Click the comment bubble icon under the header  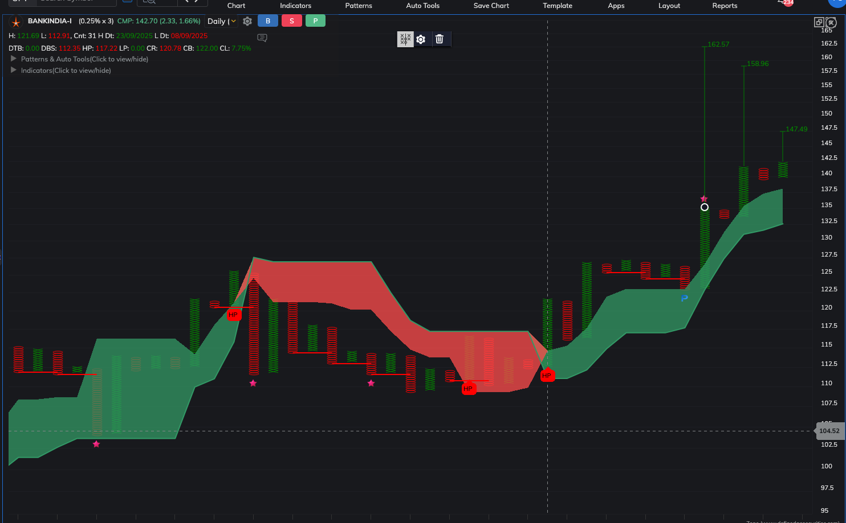point(262,38)
